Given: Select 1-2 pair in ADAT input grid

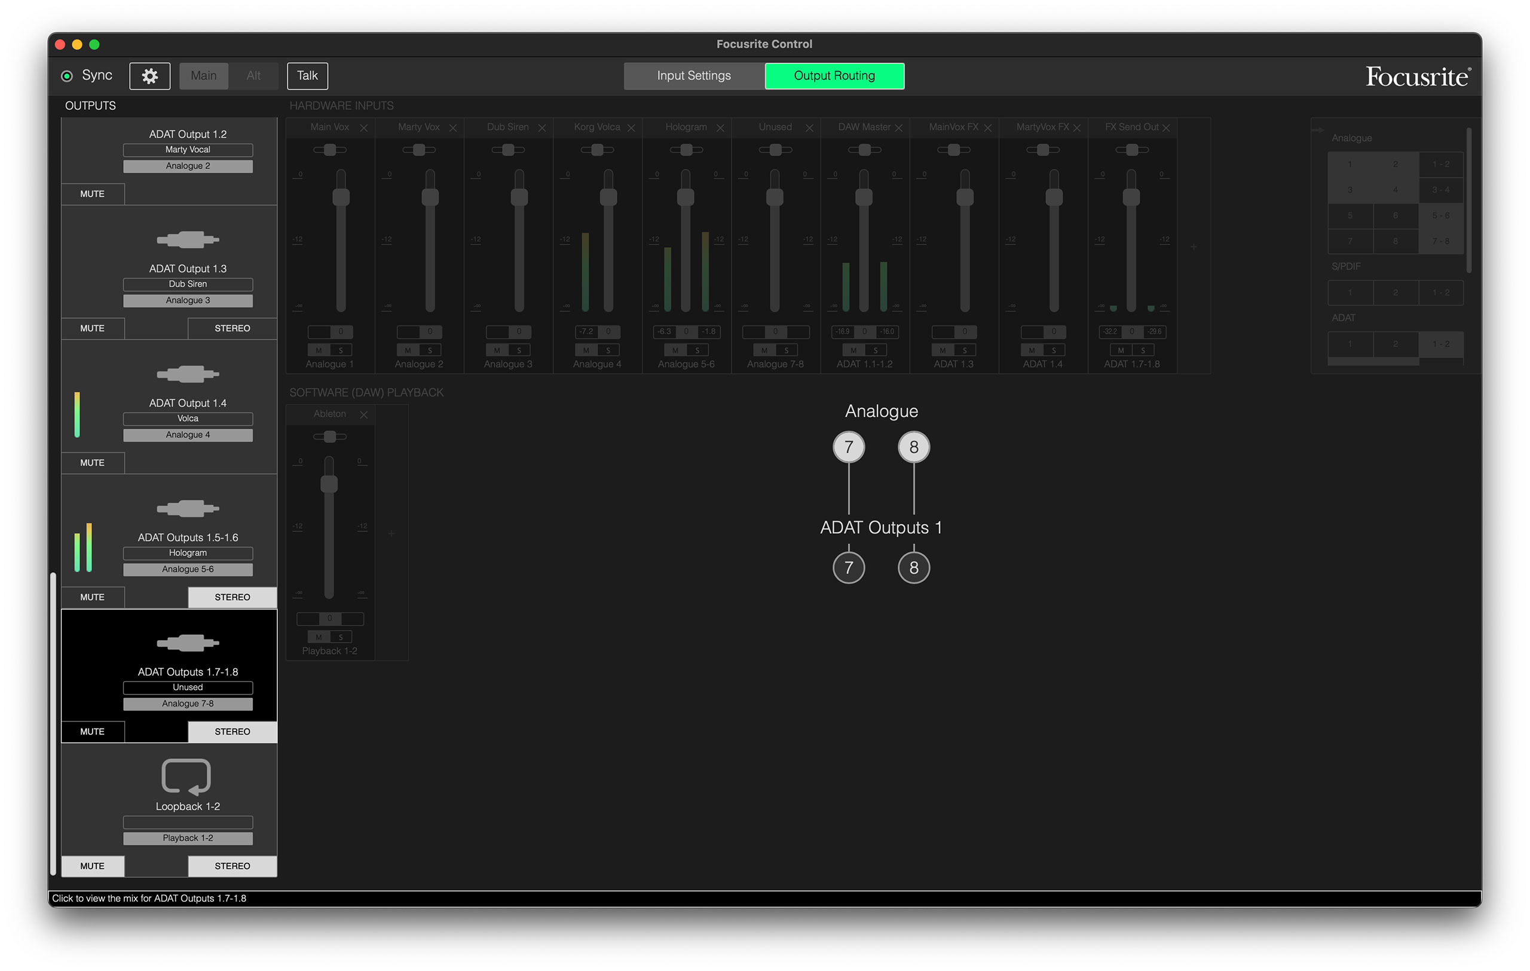Looking at the screenshot, I should pos(1441,344).
